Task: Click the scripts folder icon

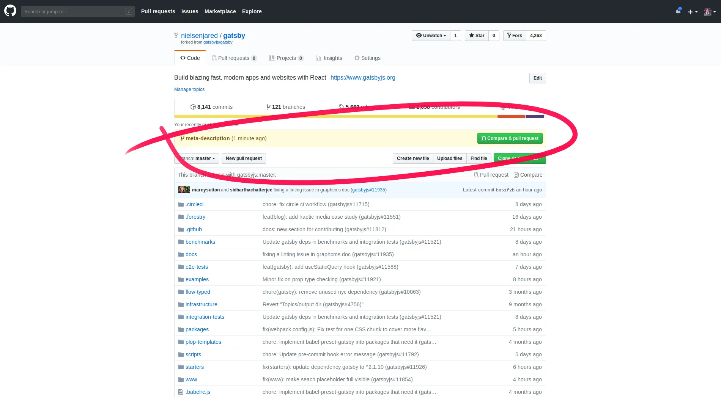Action: click(x=181, y=354)
